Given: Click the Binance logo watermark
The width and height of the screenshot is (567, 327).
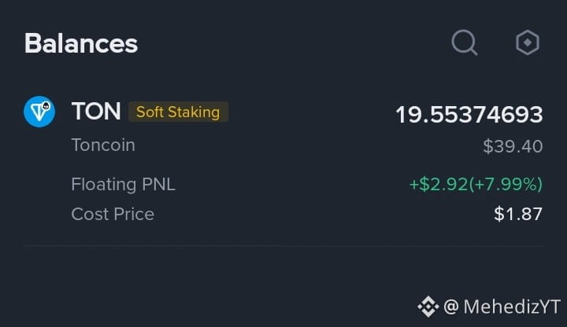Looking at the screenshot, I should [428, 307].
